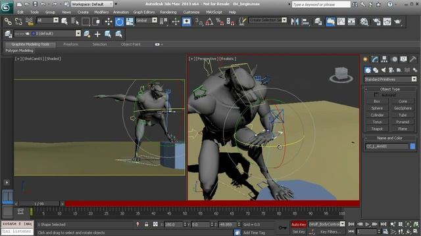
Task: Click the Key Filters button
Action: pos(329,231)
